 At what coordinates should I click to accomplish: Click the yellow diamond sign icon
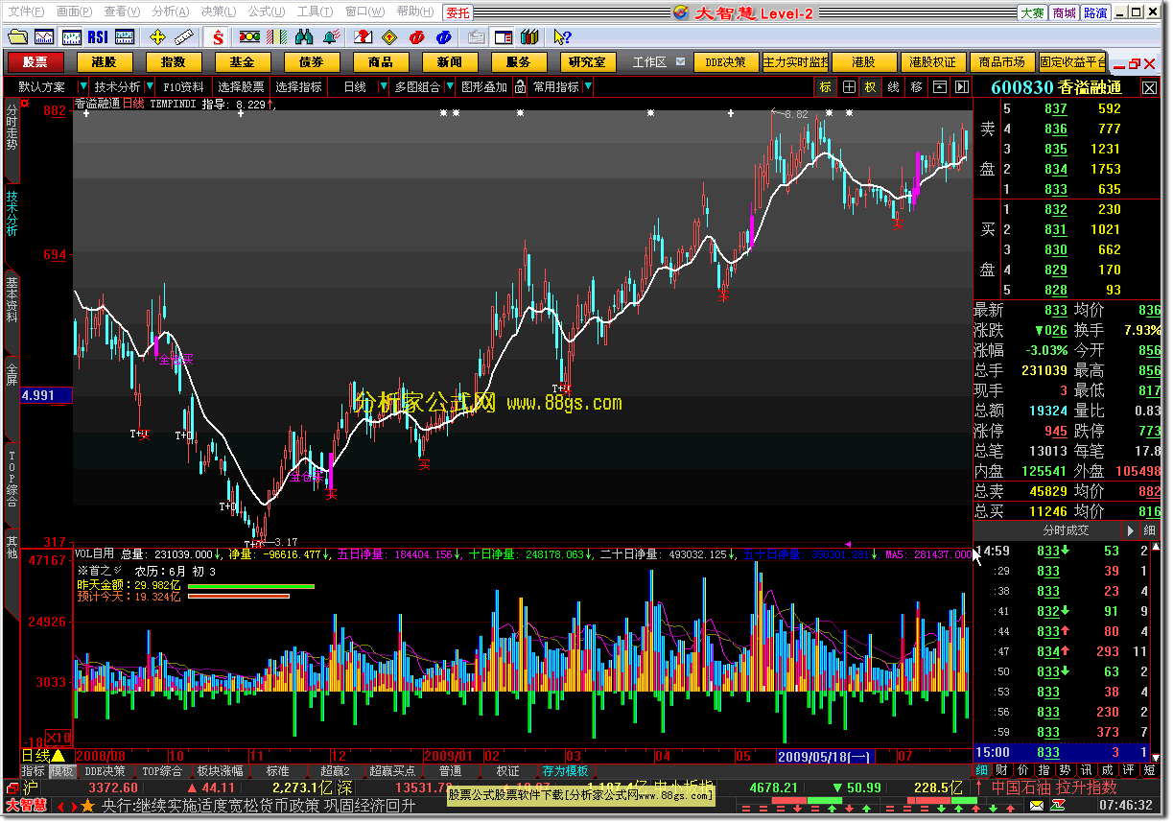(389, 37)
